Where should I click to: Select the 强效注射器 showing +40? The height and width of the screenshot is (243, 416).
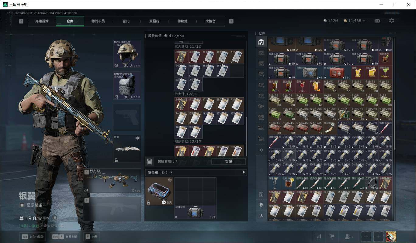point(344,183)
